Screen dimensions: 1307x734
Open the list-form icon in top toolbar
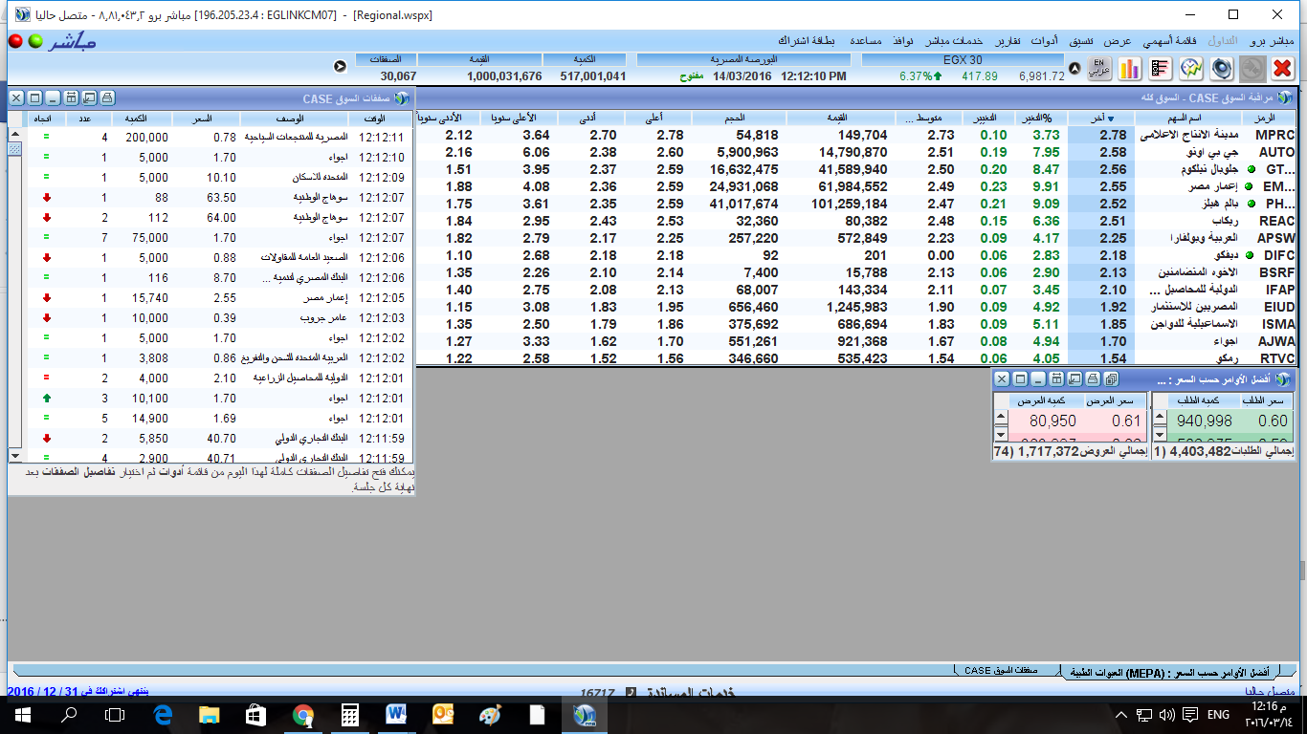[x=1160, y=69]
